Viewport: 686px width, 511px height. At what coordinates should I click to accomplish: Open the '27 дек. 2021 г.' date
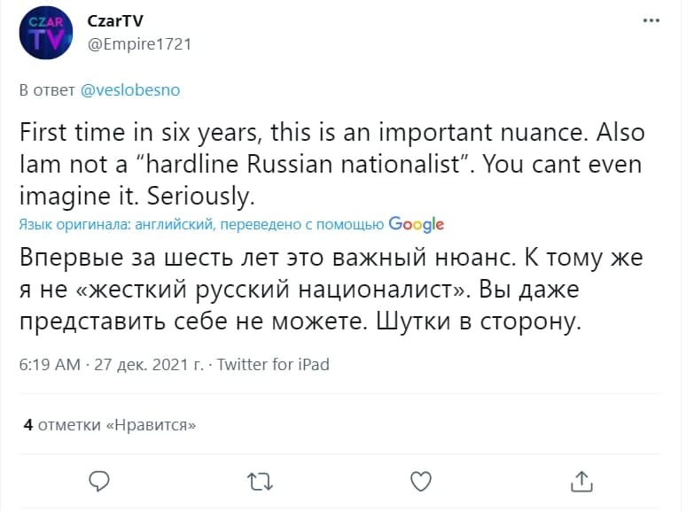149,364
